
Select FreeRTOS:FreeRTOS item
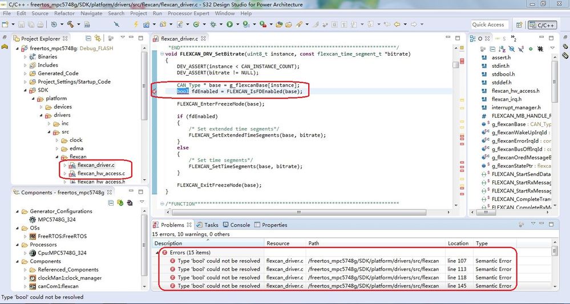click(x=63, y=236)
